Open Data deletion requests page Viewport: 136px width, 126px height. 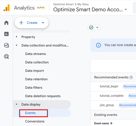click(43, 96)
